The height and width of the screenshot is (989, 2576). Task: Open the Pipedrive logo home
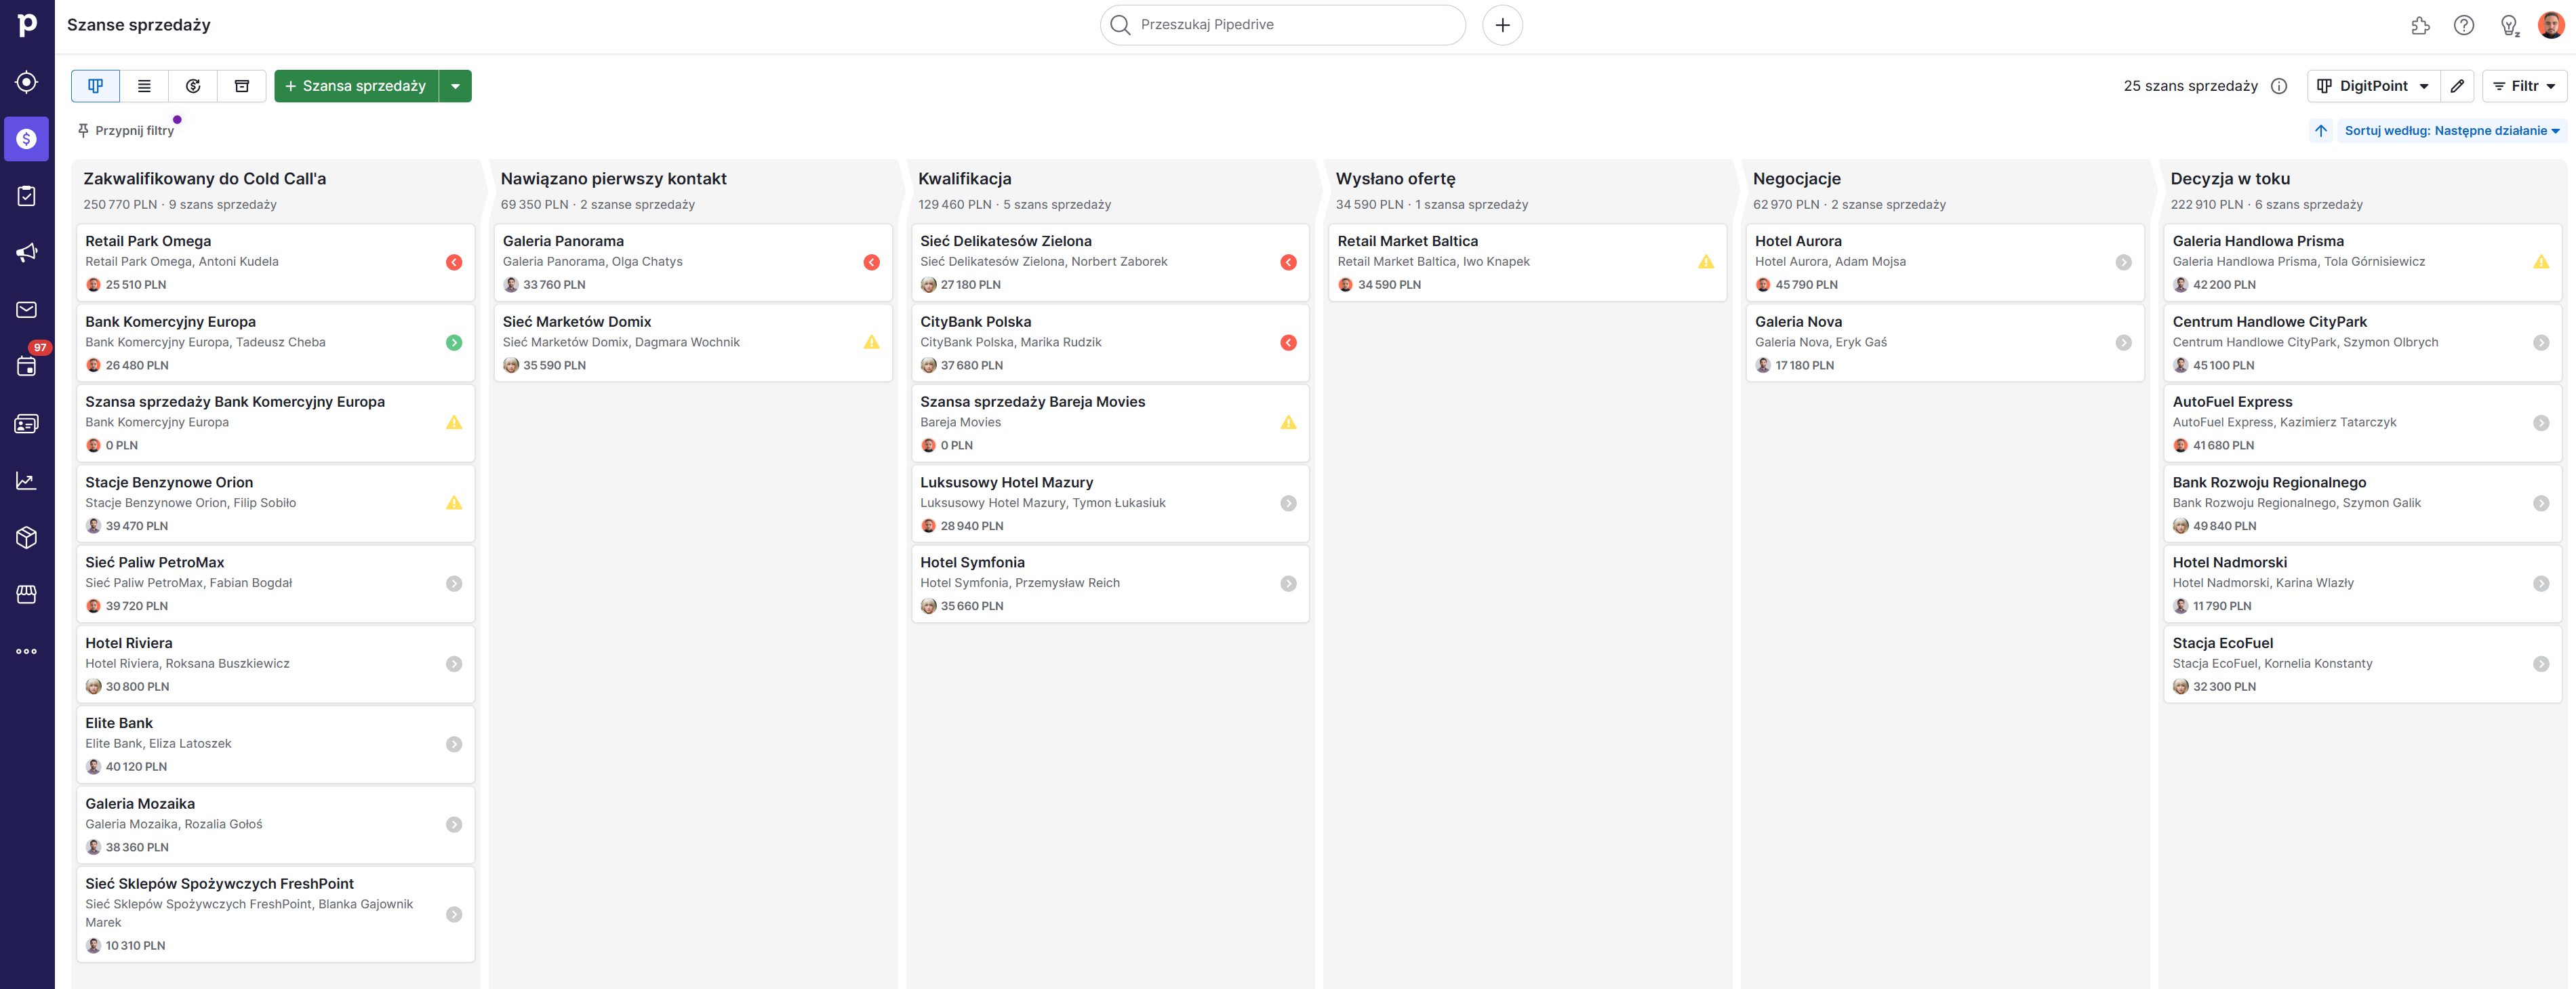[27, 24]
